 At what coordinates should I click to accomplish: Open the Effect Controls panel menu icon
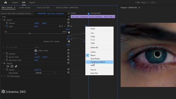[15, 8]
